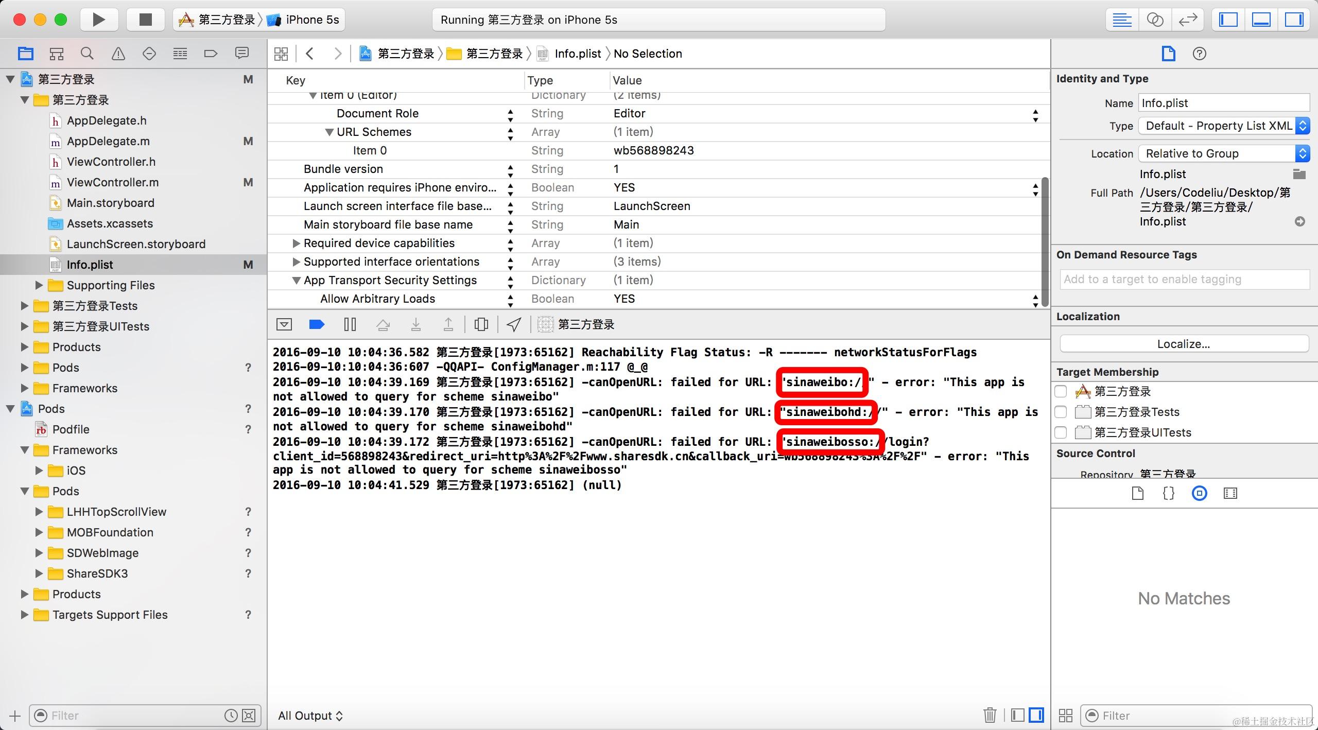Open the Issue navigator warning icon

(118, 54)
